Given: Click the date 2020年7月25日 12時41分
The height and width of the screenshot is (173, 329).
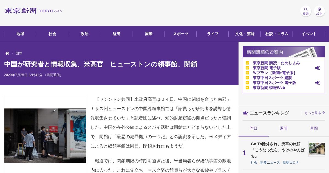Looking at the screenshot, I should pos(23,75).
